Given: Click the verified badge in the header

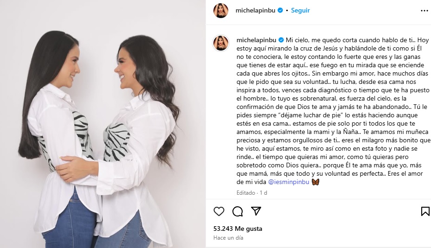Looking at the screenshot, I should (x=280, y=11).
